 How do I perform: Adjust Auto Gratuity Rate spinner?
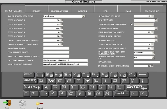point(152,16)
